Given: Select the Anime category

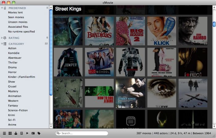Looking at the screenshot, I should 12,124.
